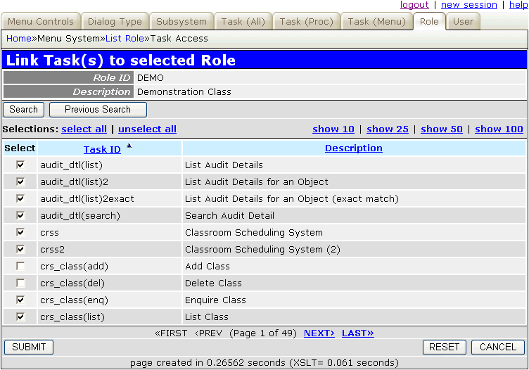Check the crs_class(add) checkbox
The height and width of the screenshot is (370, 529).
[x=20, y=266]
